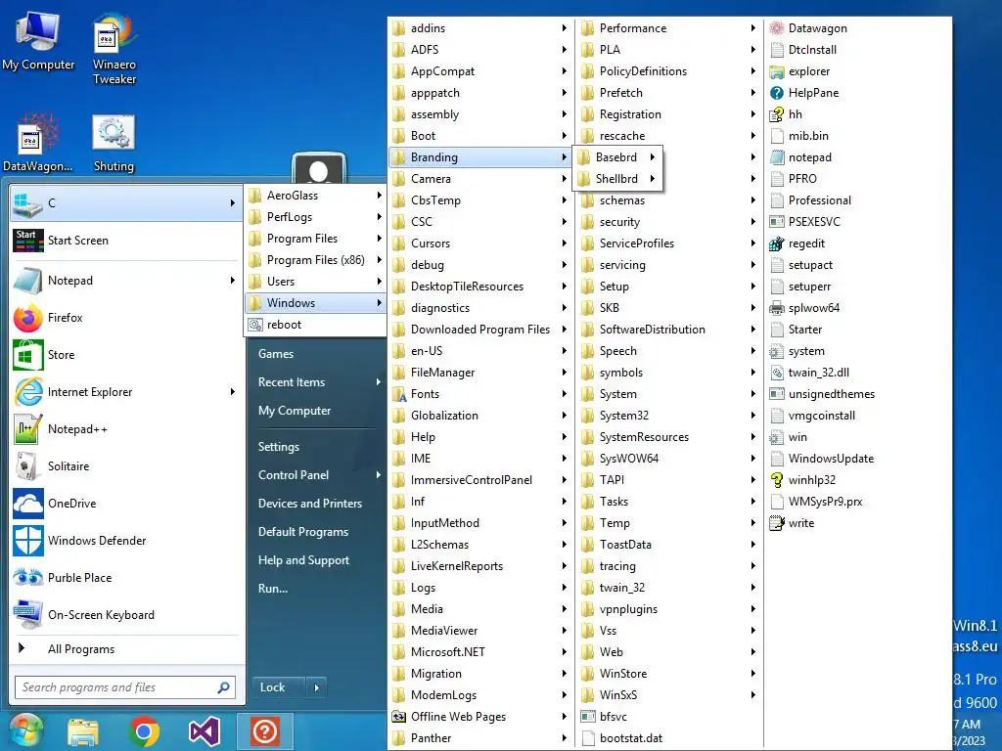Open the Users folder menu item
Viewport: 1002px width, 751px height.
tap(316, 282)
